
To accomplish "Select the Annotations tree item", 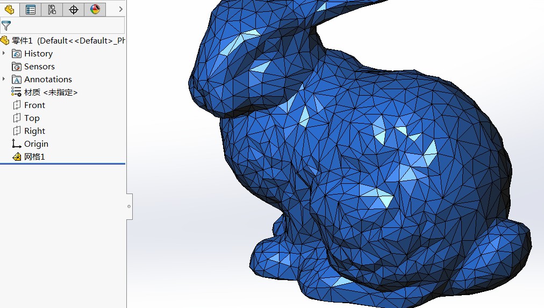I will (x=48, y=80).
